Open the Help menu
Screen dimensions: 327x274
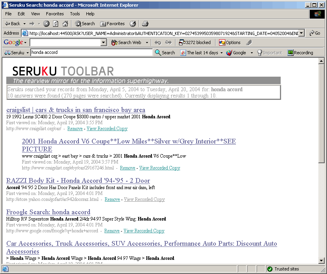pyautogui.click(x=90, y=14)
